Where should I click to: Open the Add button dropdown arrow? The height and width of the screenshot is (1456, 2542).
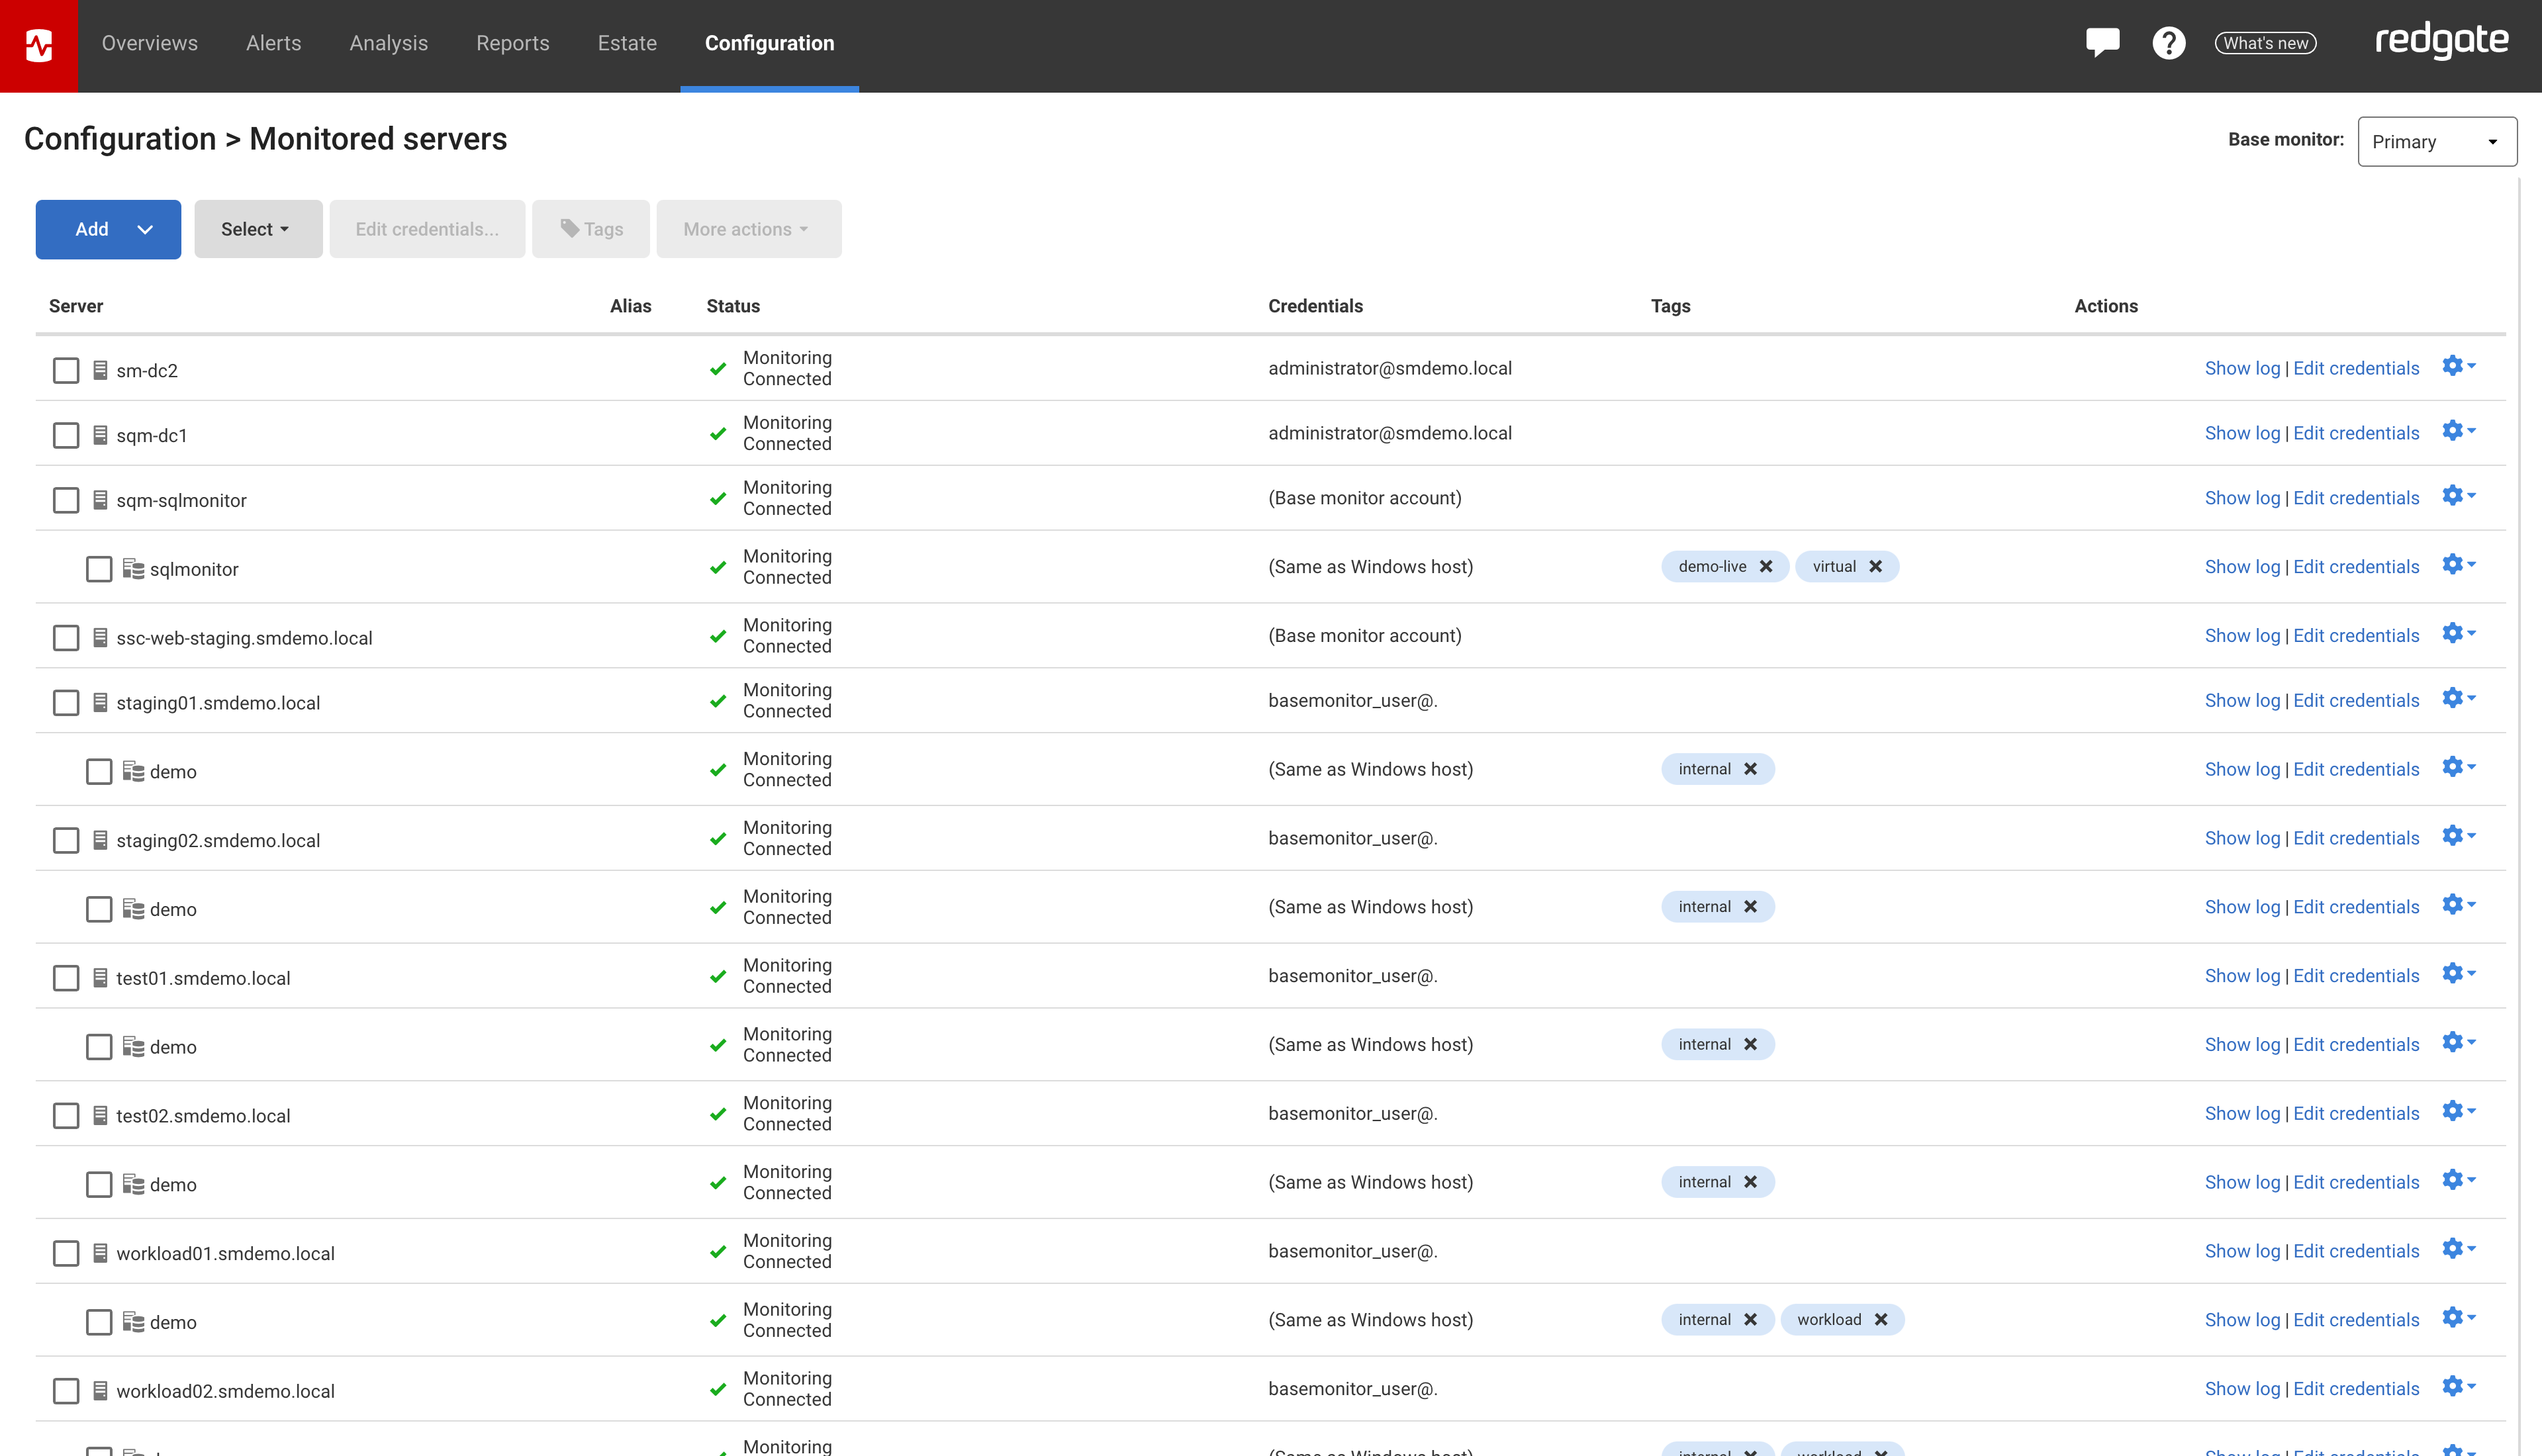click(145, 229)
